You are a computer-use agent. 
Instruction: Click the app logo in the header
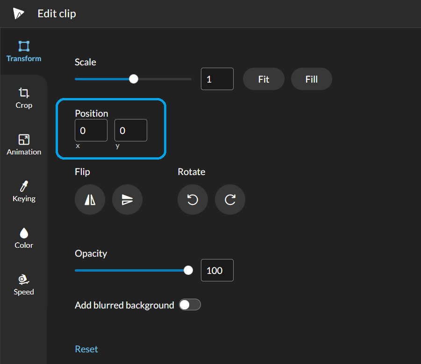point(19,14)
